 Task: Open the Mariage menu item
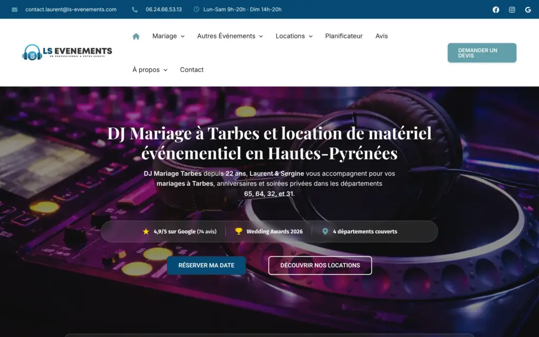click(164, 36)
